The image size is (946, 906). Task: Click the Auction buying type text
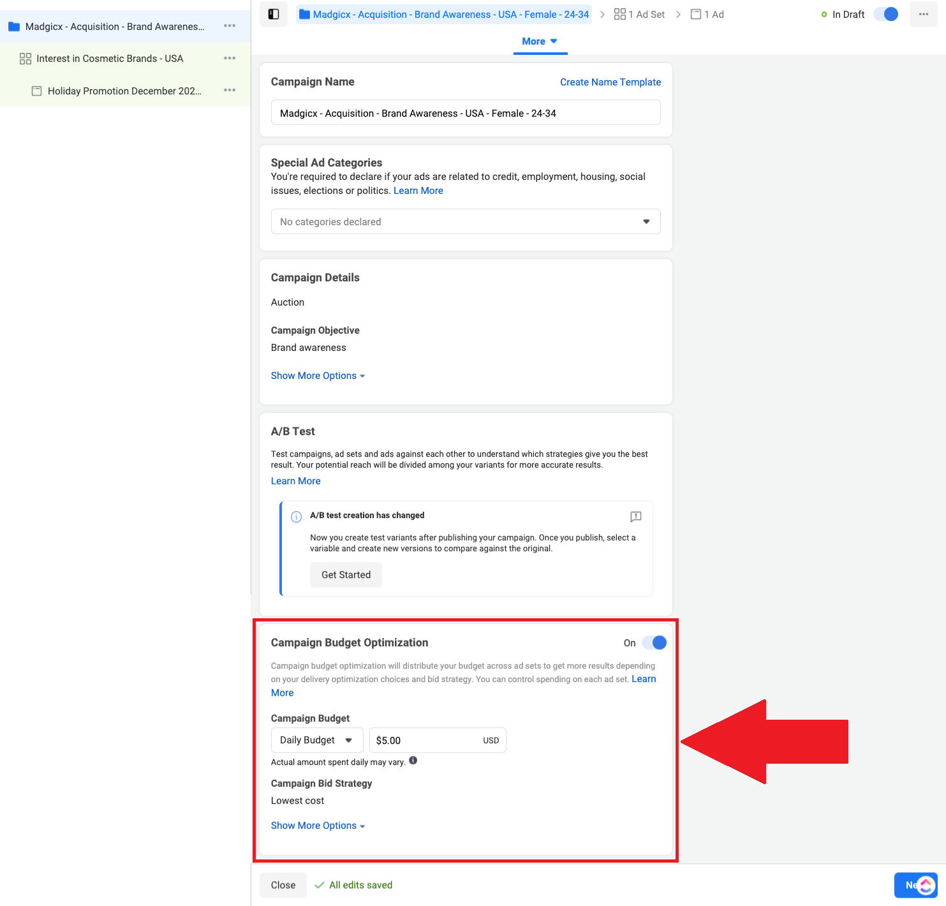click(288, 302)
